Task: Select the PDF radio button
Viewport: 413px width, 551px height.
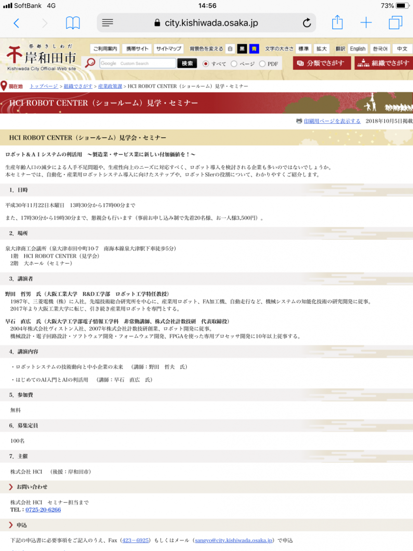Action: coord(262,64)
